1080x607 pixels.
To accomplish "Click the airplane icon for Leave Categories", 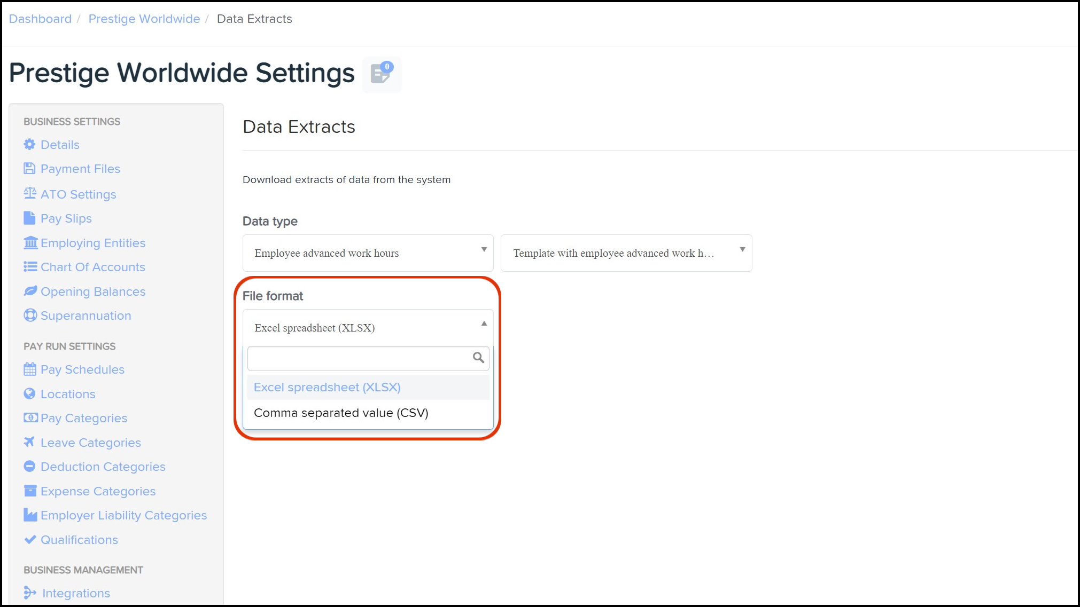I will (29, 442).
